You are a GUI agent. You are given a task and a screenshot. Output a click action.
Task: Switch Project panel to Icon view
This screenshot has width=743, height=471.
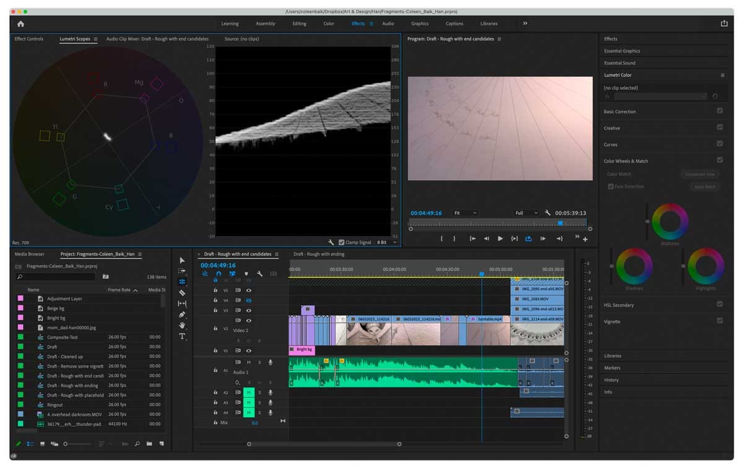click(x=42, y=444)
